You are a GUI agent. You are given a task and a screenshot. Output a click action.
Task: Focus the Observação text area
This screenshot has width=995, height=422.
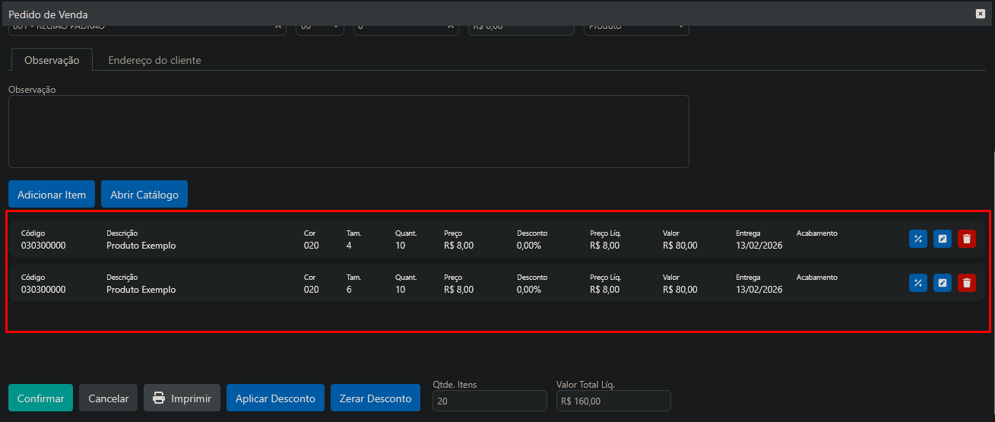coord(348,131)
